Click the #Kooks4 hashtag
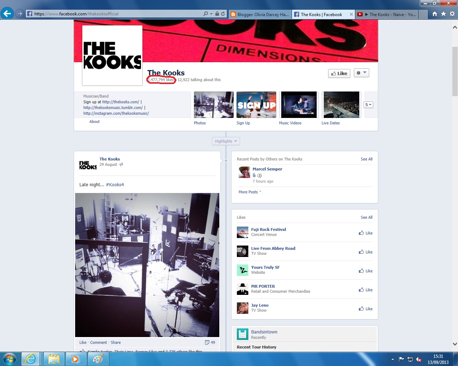Screen dimensions: 458x366 [x=115, y=185]
